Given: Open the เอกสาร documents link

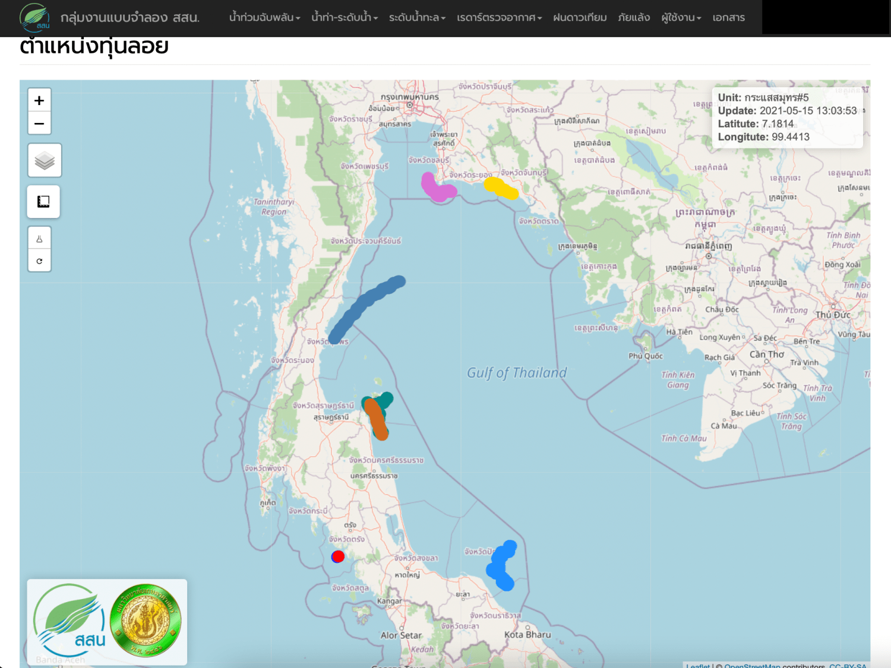Looking at the screenshot, I should point(728,18).
